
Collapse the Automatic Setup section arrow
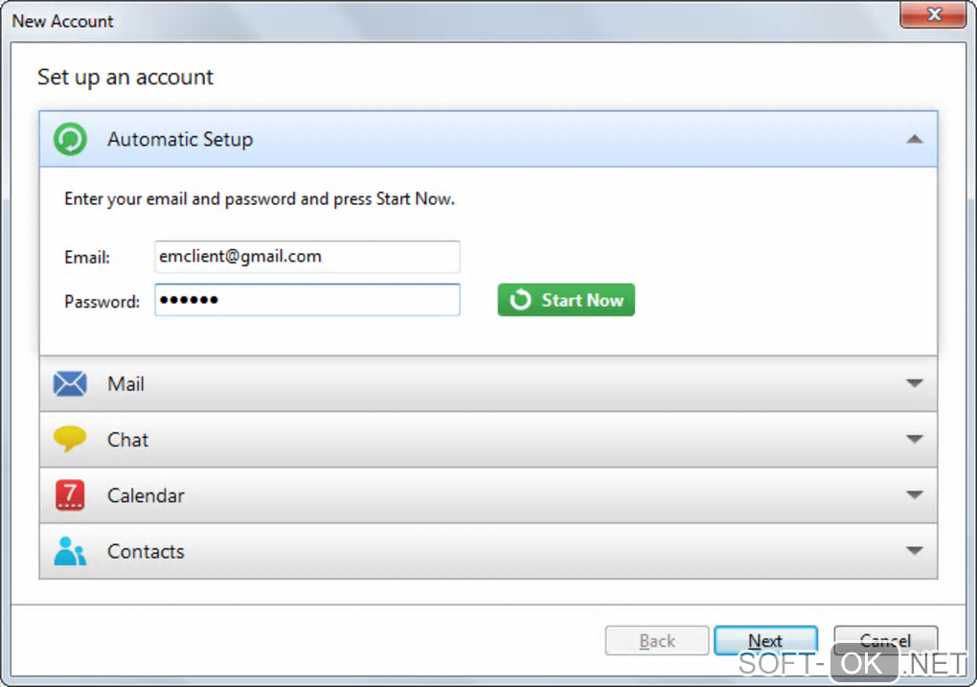914,140
